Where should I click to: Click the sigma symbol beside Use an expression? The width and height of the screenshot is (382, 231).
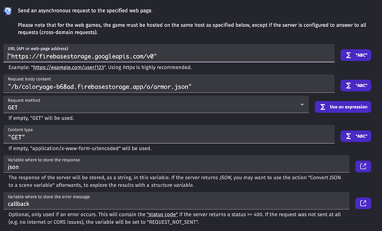(323, 107)
